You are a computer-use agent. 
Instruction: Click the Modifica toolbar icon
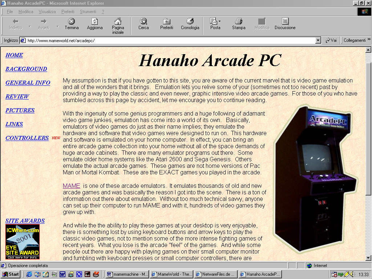[x=262, y=21]
